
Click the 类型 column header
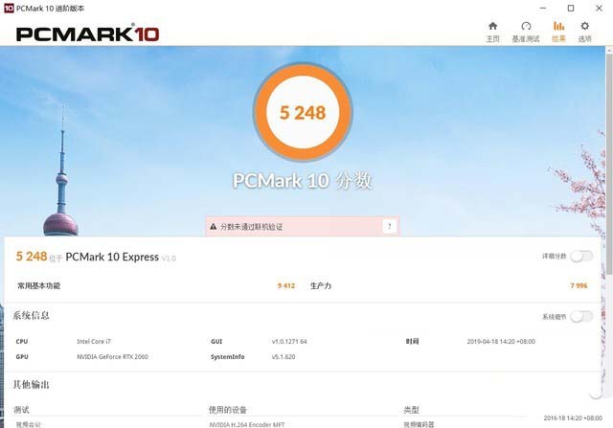(411, 410)
